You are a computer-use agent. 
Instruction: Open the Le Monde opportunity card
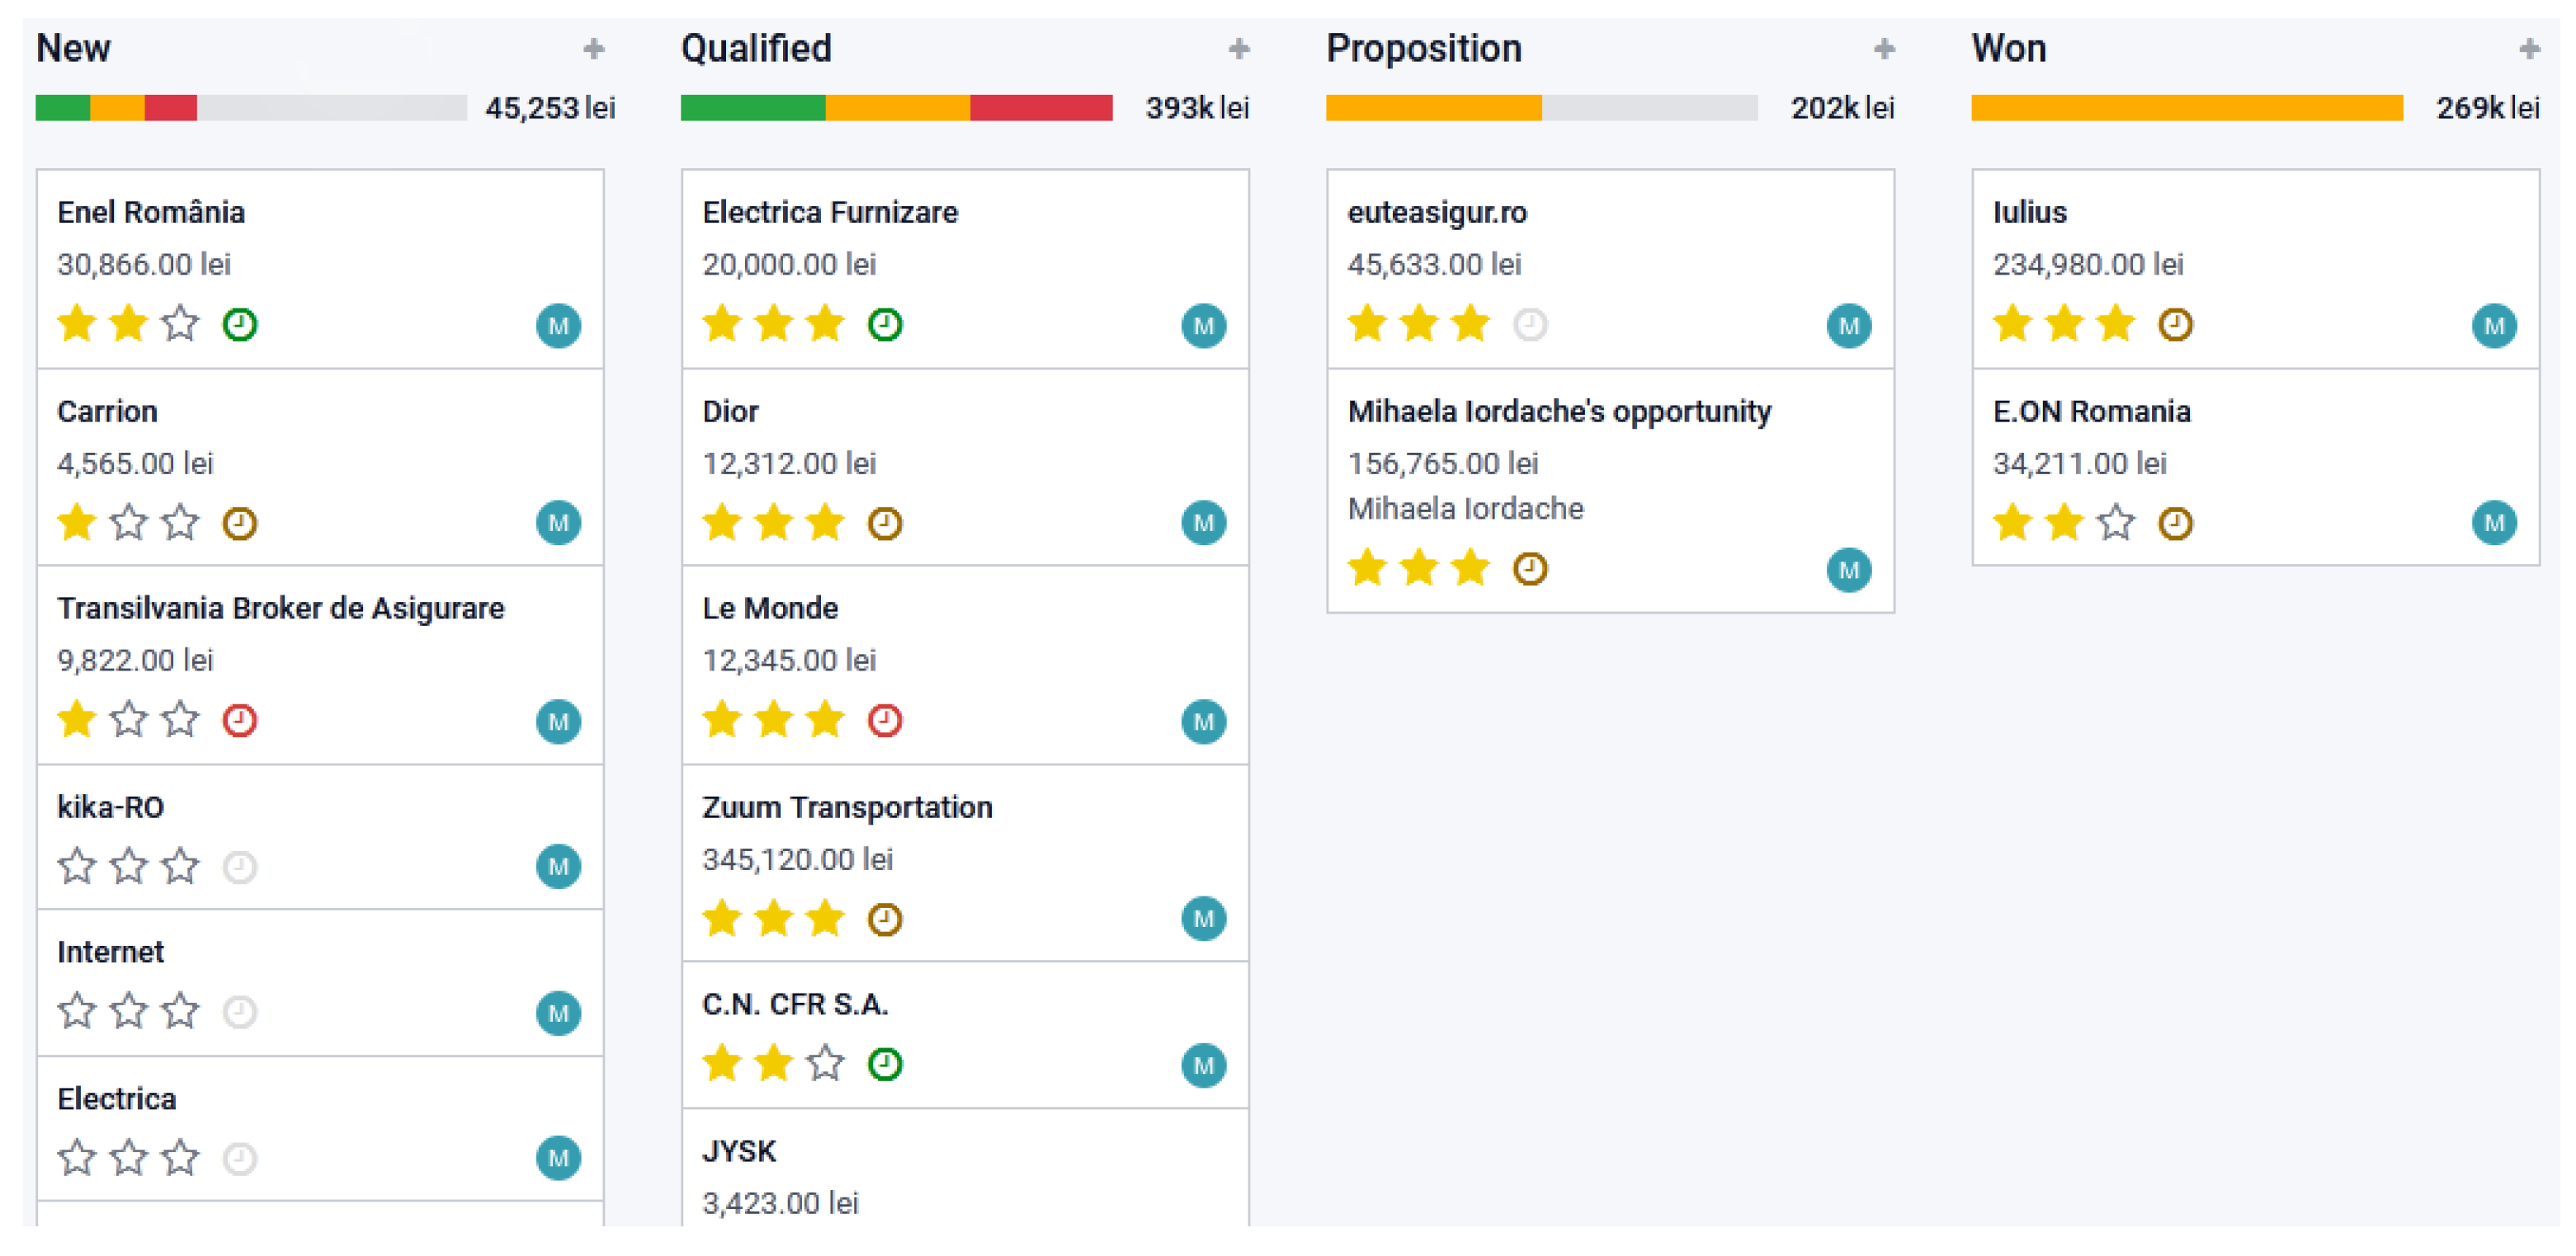point(770,609)
